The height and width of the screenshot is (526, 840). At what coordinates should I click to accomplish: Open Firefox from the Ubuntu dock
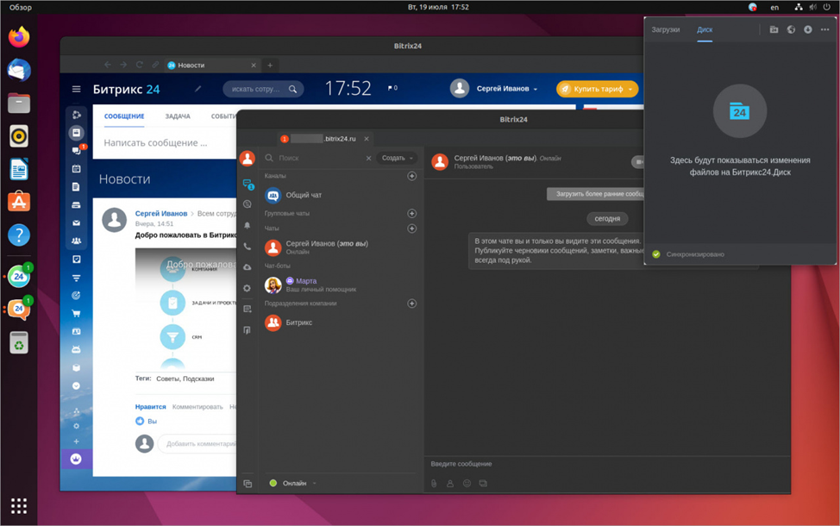point(19,37)
